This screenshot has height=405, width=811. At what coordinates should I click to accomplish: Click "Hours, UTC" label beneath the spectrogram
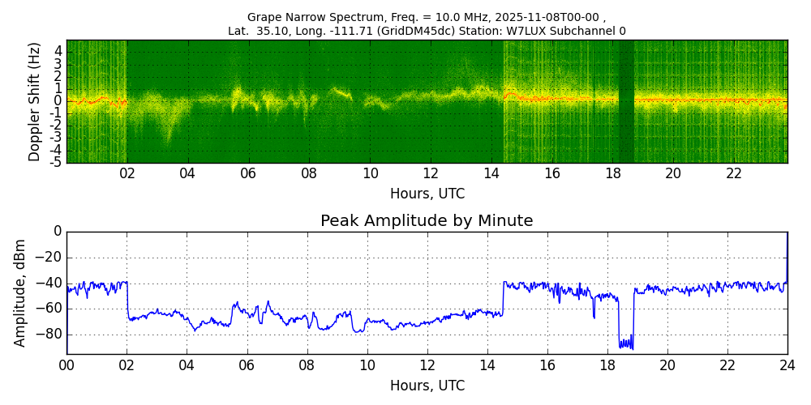(427, 194)
